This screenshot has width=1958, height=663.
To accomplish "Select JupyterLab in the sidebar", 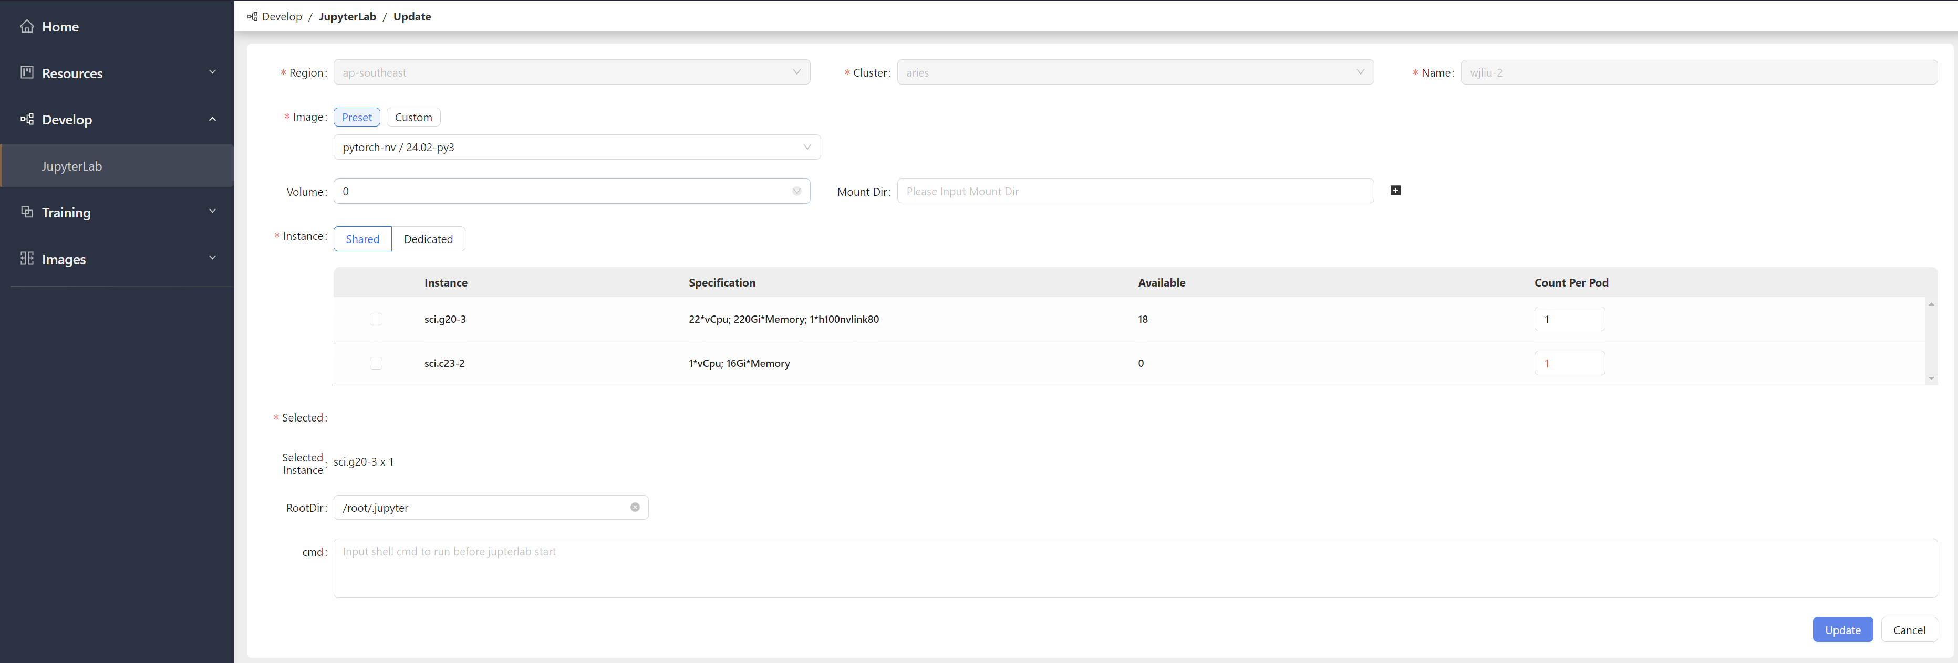I will (x=117, y=165).
